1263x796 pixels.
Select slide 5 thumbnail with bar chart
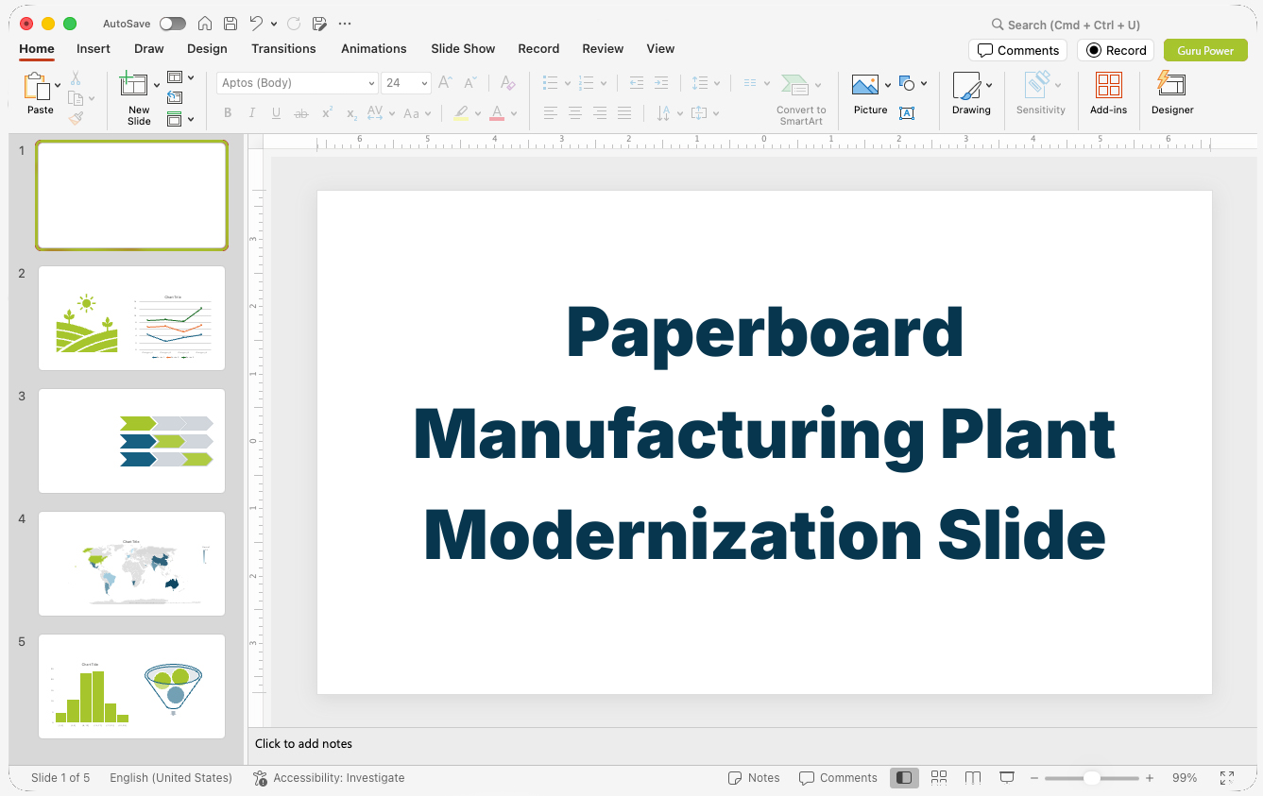point(132,686)
